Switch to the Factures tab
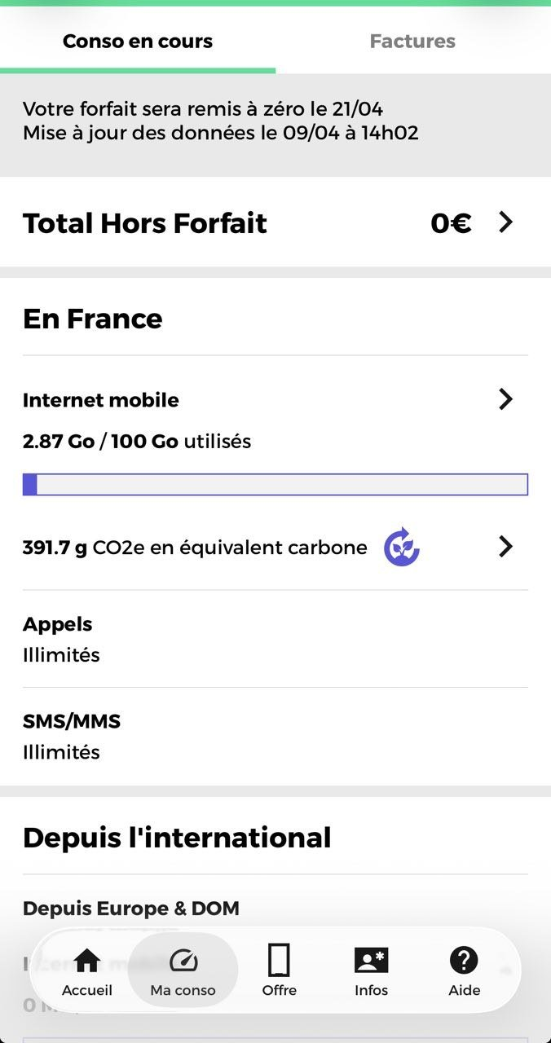Image resolution: width=551 pixels, height=1043 pixels. pos(412,41)
